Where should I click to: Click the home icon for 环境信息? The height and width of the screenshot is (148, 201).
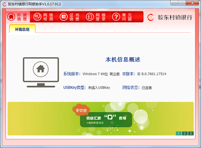pyautogui.click(x=11, y=17)
